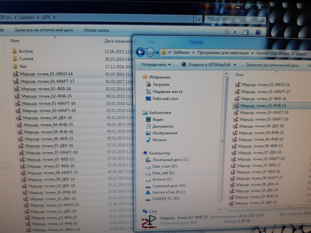Click the Back navigation arrow button

point(140,52)
